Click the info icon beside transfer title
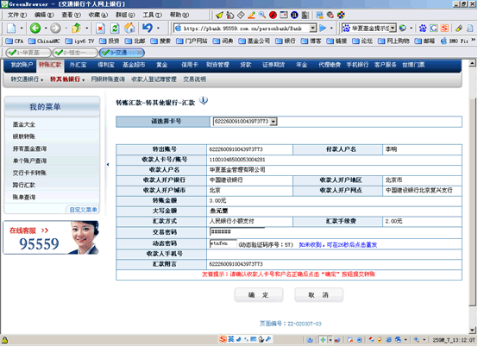478x347 pixels. [x=204, y=100]
